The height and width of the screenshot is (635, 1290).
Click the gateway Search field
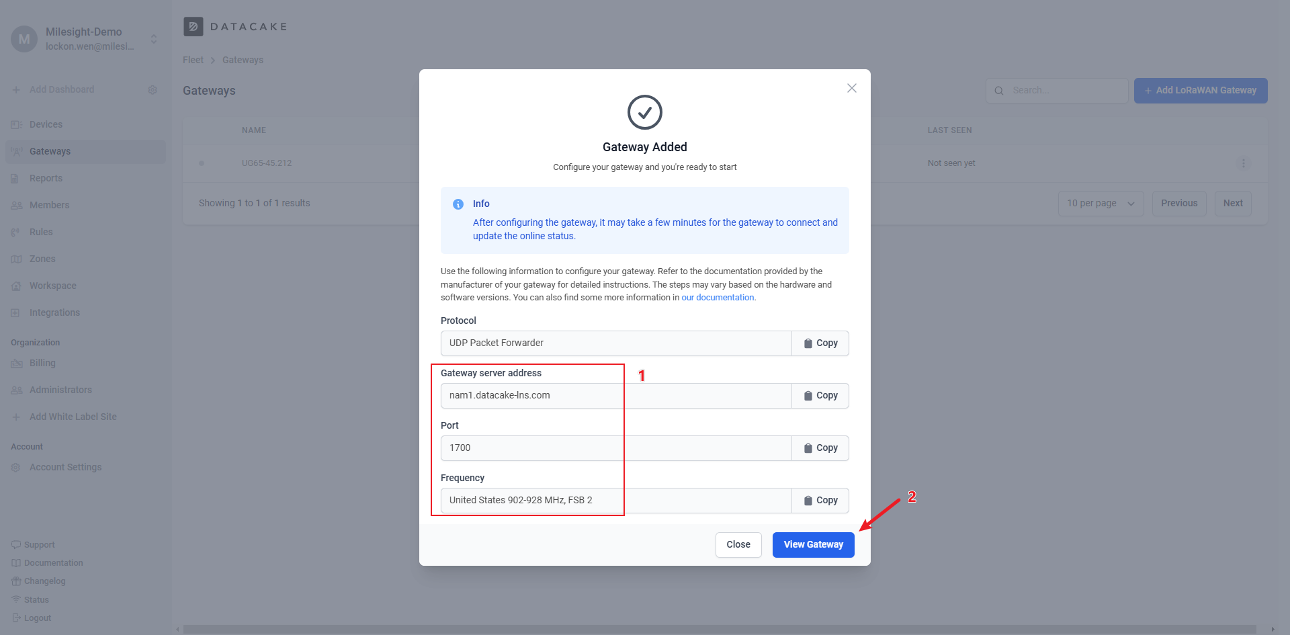pyautogui.click(x=1057, y=91)
